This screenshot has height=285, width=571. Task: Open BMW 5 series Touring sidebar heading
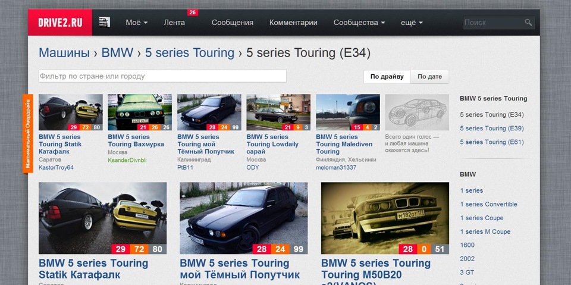pyautogui.click(x=494, y=98)
